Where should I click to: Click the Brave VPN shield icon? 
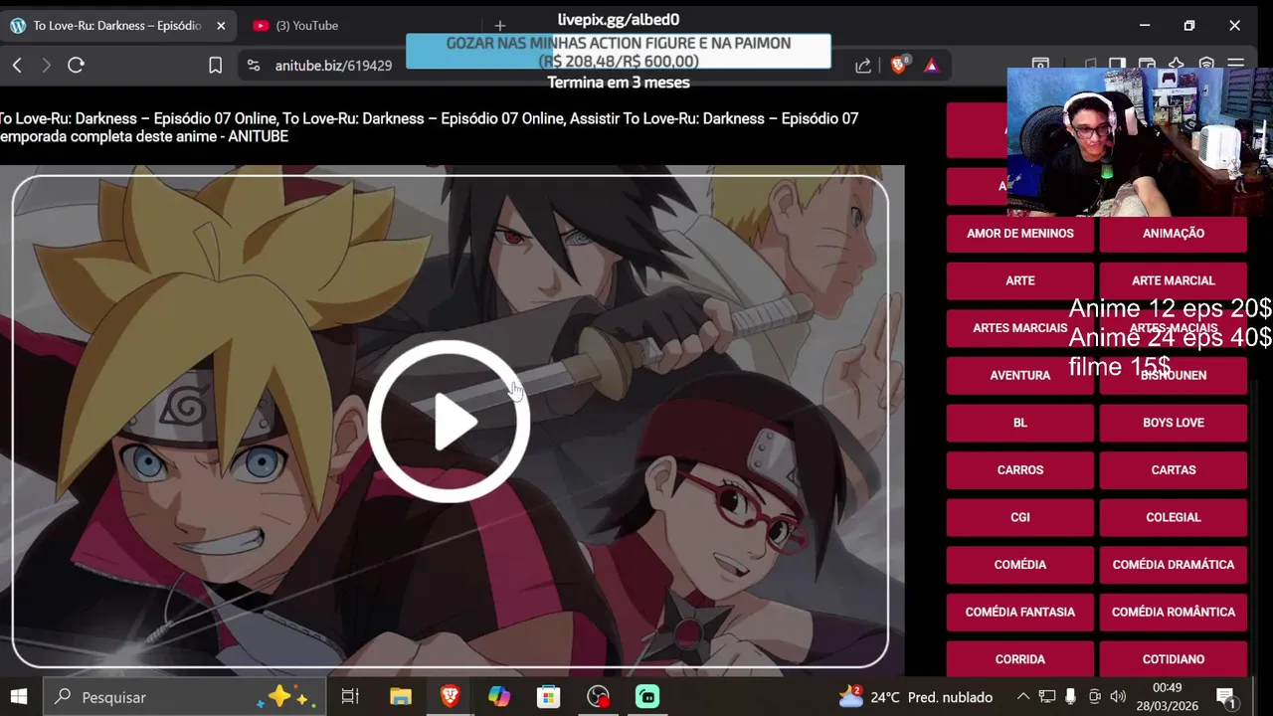[x=1206, y=65]
